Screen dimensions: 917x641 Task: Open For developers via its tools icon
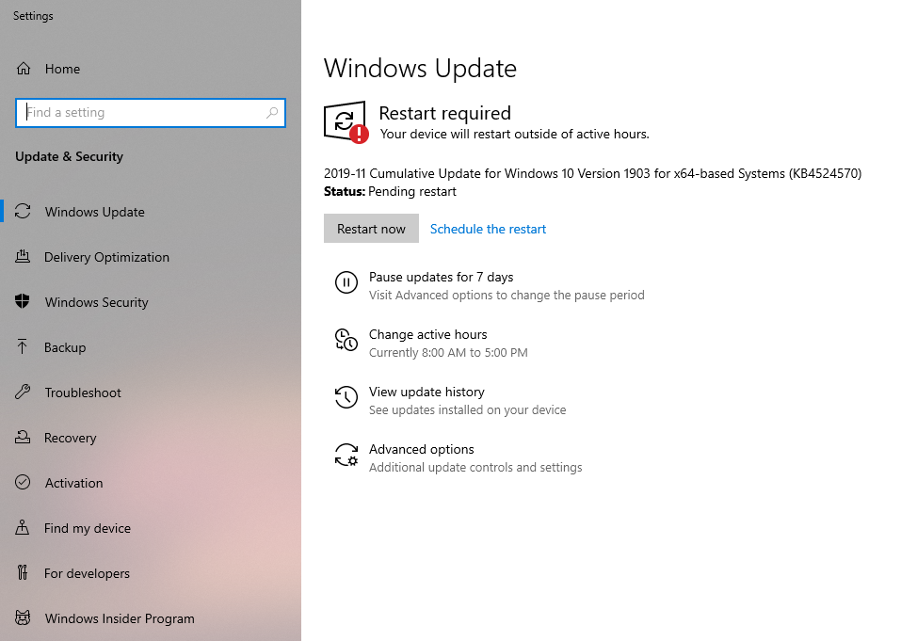24,573
